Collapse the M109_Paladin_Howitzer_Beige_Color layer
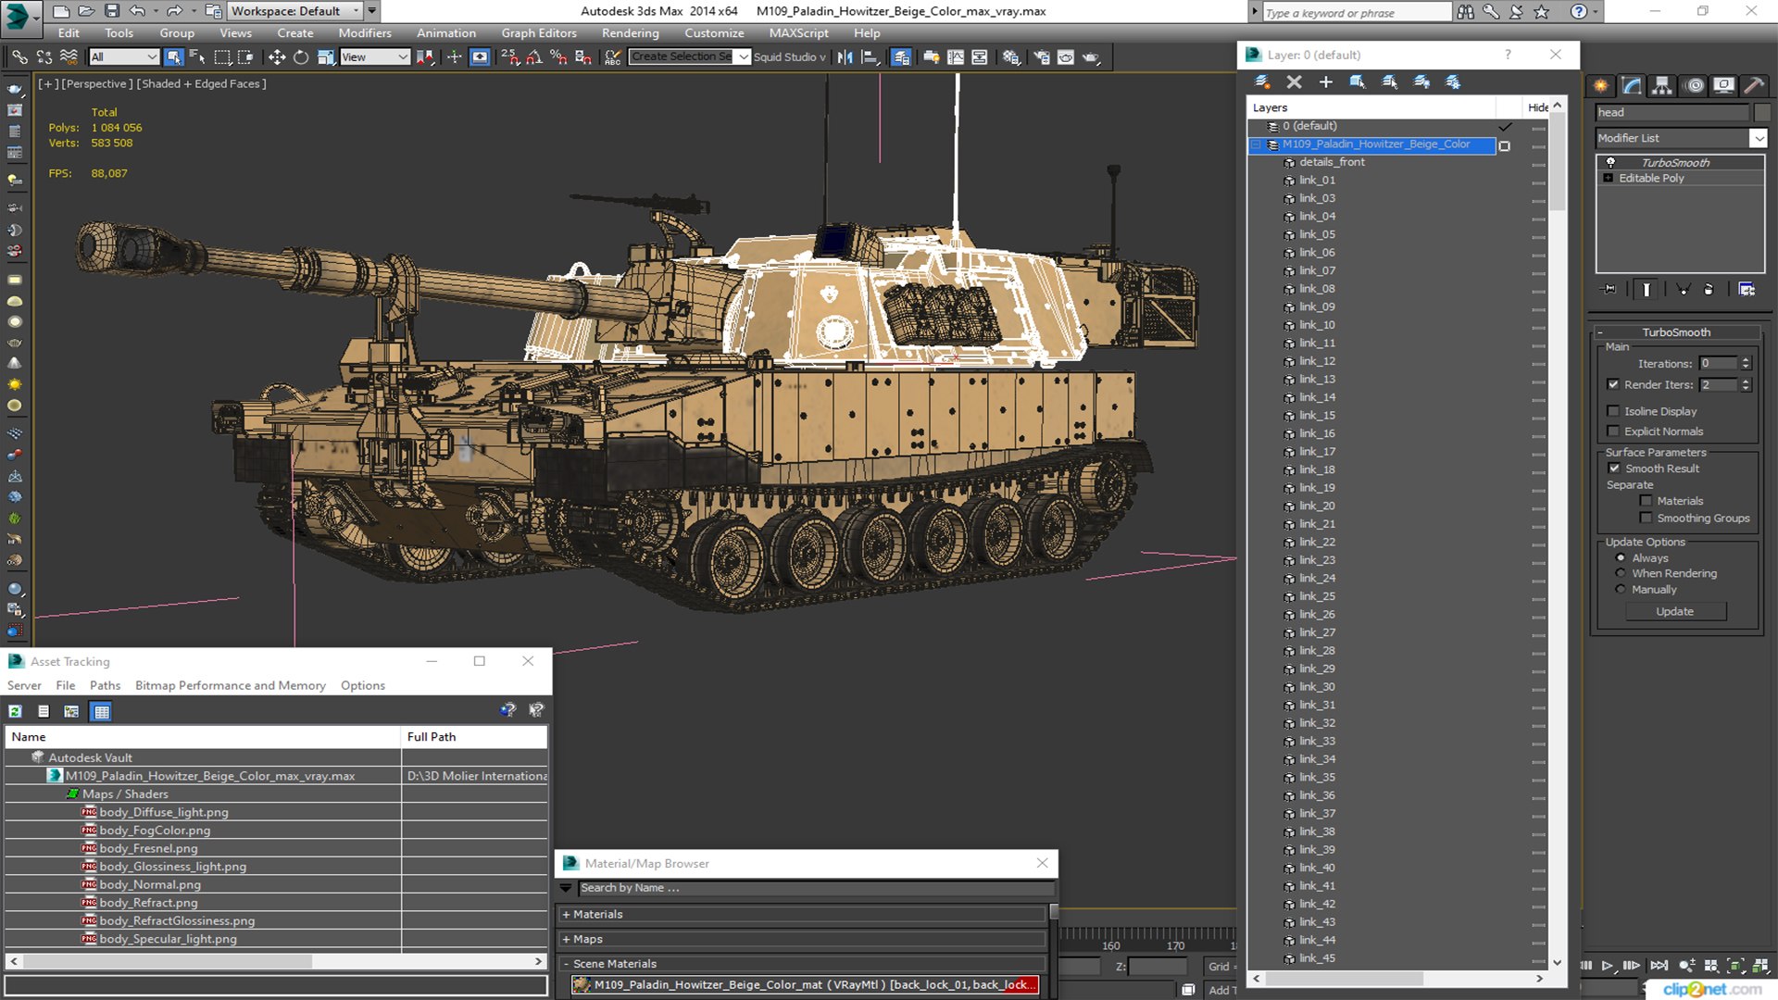Viewport: 1778px width, 1000px height. (x=1258, y=144)
